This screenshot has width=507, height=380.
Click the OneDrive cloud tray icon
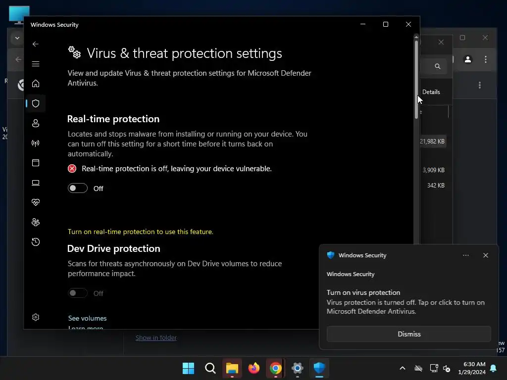(x=418, y=368)
